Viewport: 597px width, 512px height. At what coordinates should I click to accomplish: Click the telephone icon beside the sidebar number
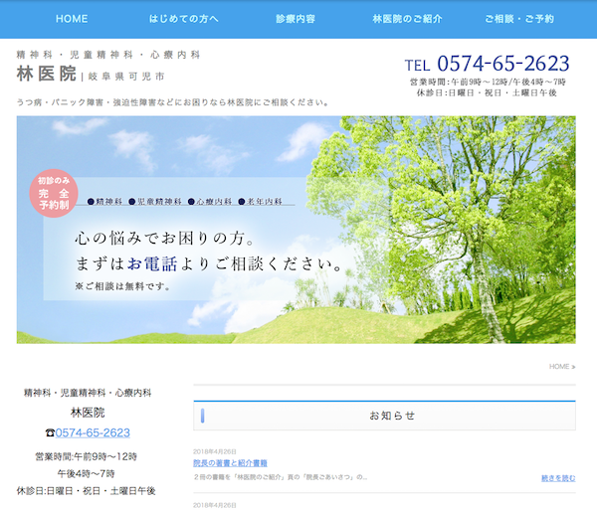click(x=50, y=432)
